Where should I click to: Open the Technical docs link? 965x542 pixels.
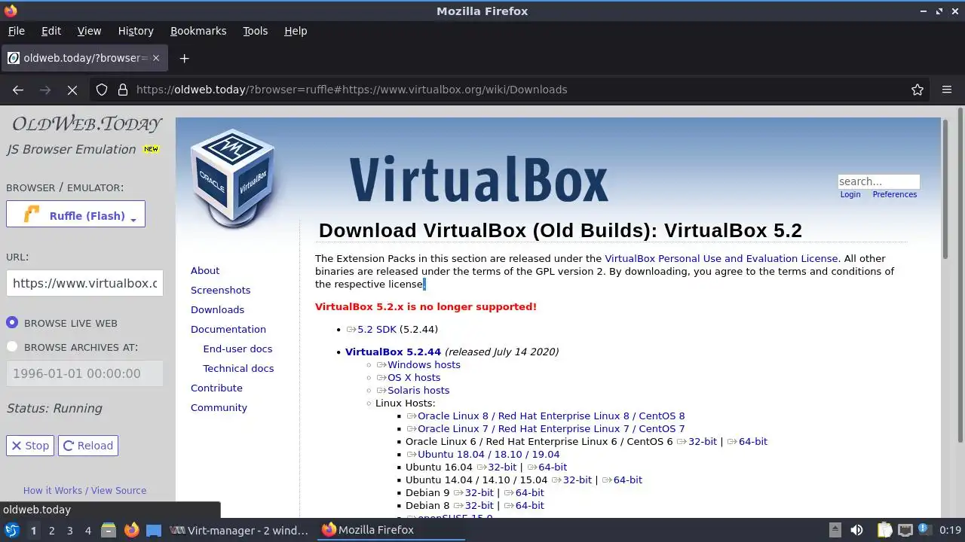pos(238,368)
